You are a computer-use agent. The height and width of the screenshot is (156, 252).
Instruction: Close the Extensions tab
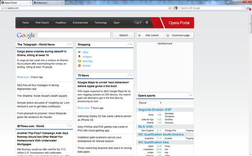click(63, 3)
